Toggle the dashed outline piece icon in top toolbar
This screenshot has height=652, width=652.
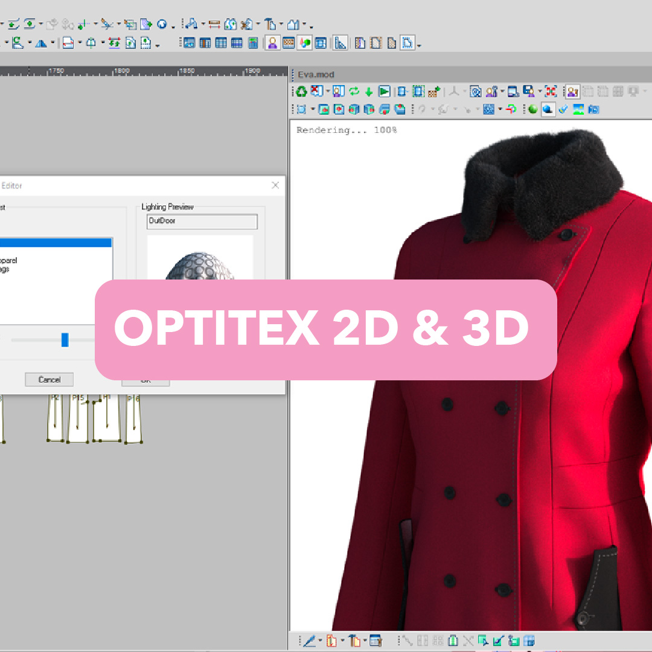[x=407, y=43]
